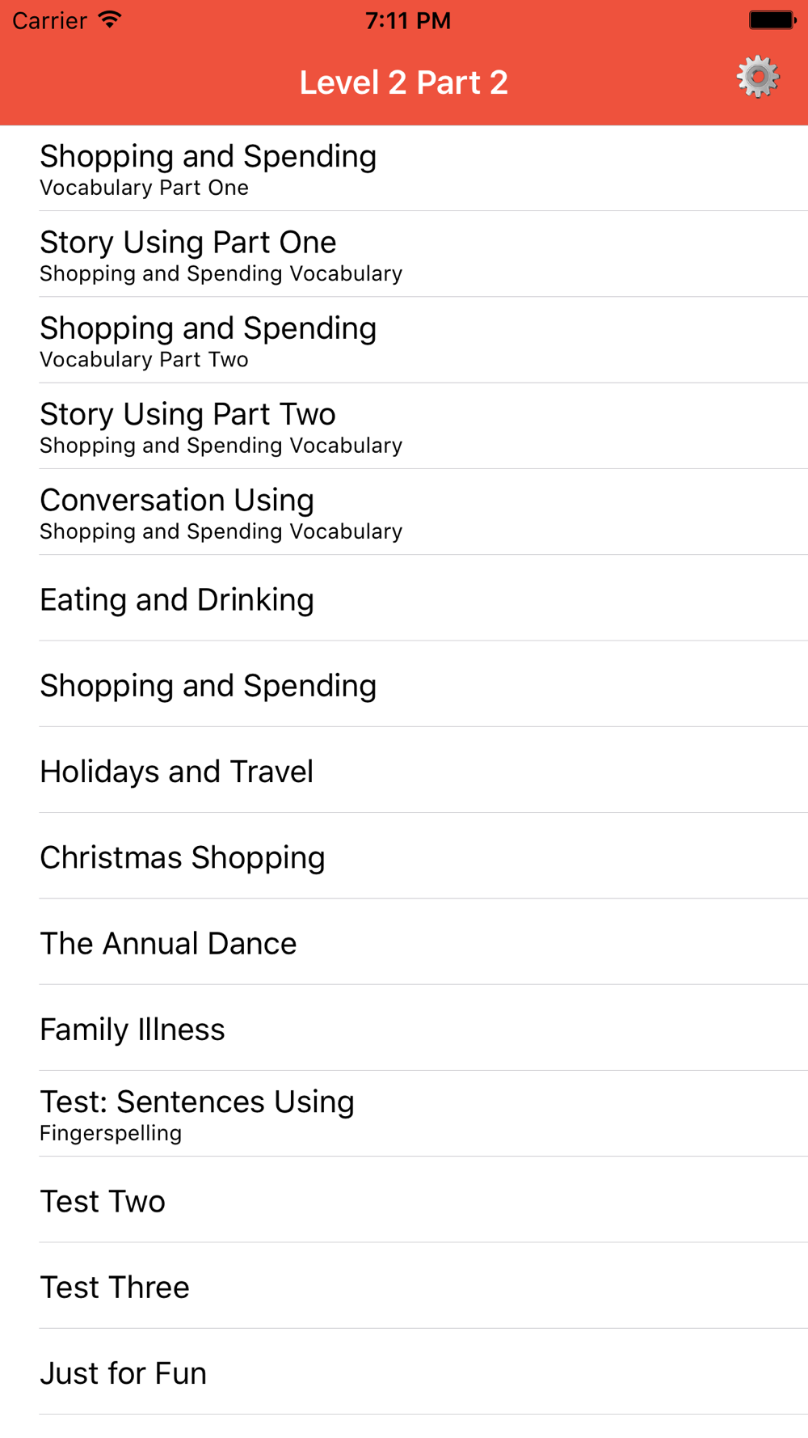Tap the Wi-Fi status icon
The height and width of the screenshot is (1438, 808).
(109, 20)
